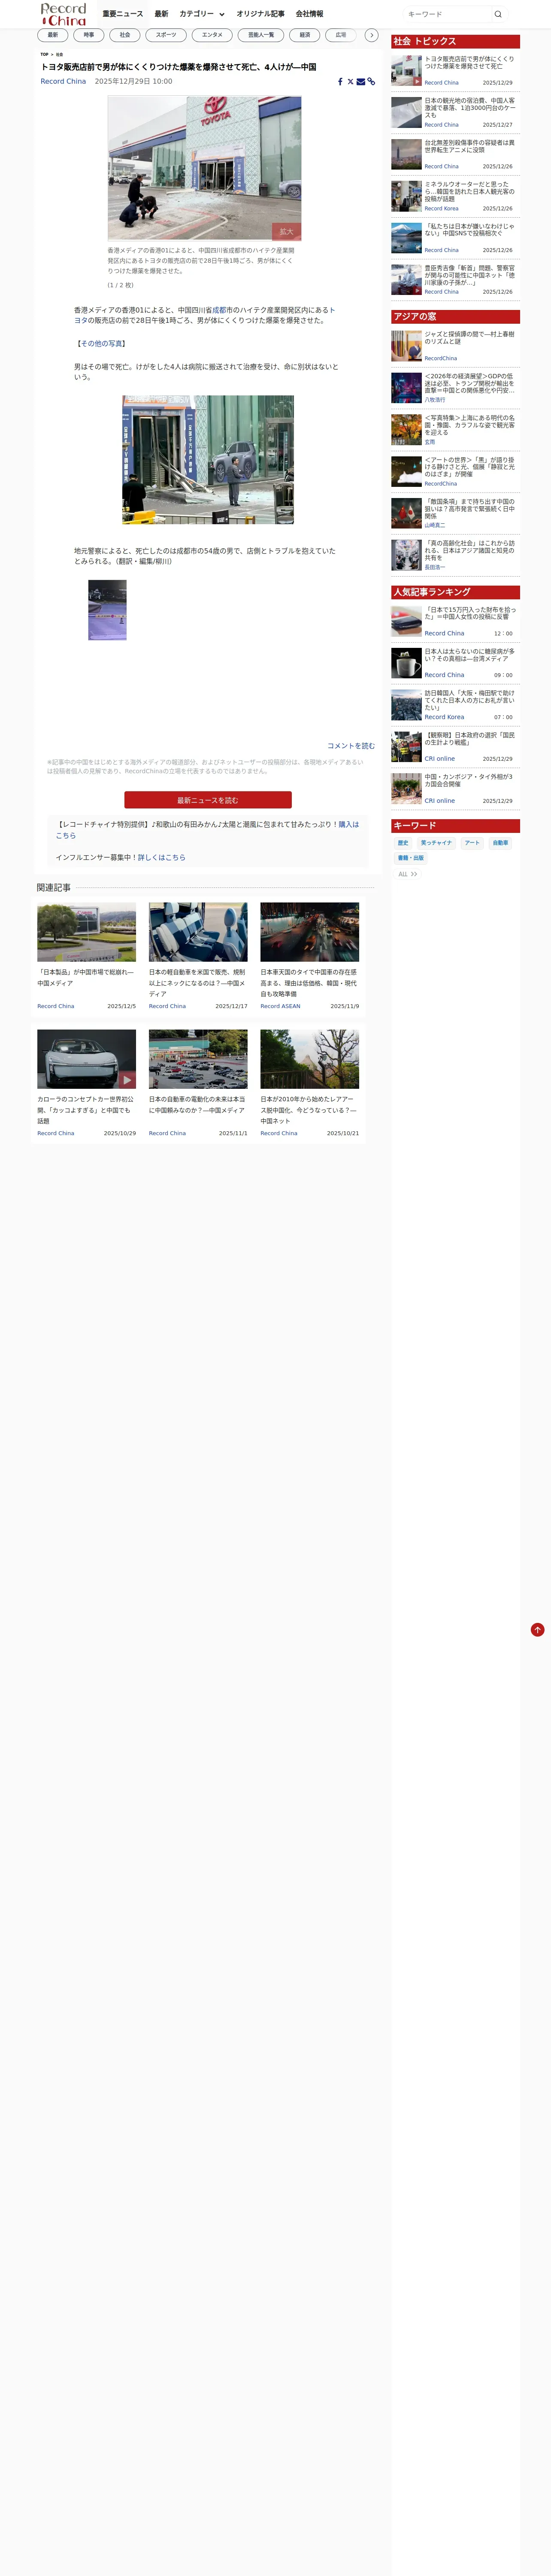Screen dimensions: 551x2576
Task: Select the スポーツ category tab
Action: pos(166,35)
